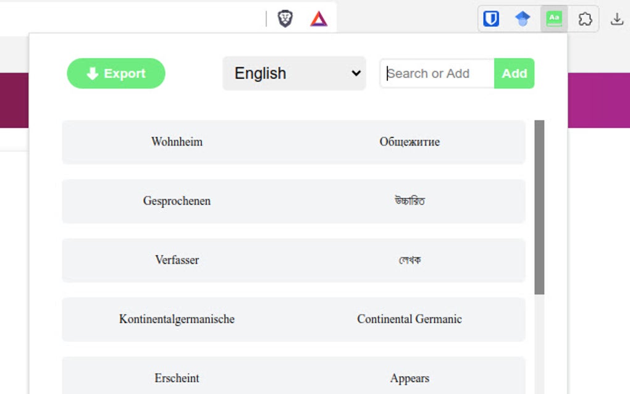Click the blue gem-shaped extension icon

point(523,19)
